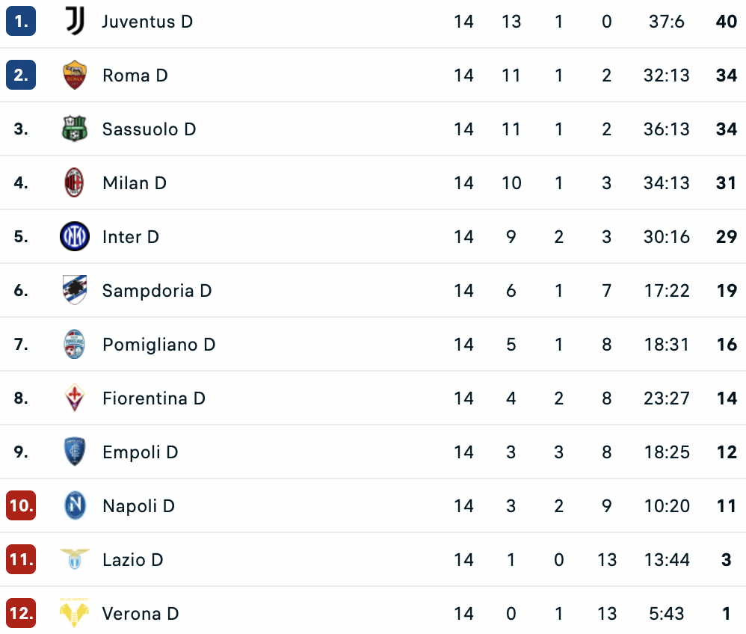Open the Juventus D team link
Image resolution: width=746 pixels, height=634 pixels.
(147, 22)
